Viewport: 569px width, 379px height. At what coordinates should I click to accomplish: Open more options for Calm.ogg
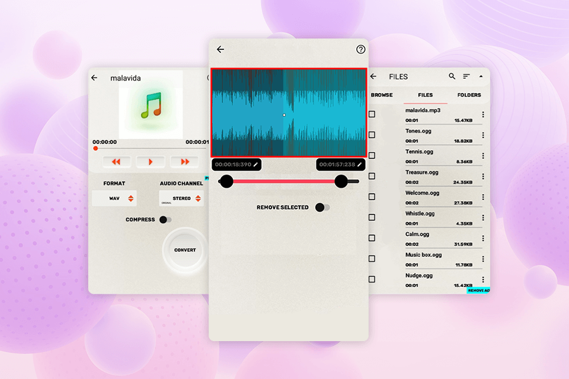(483, 239)
